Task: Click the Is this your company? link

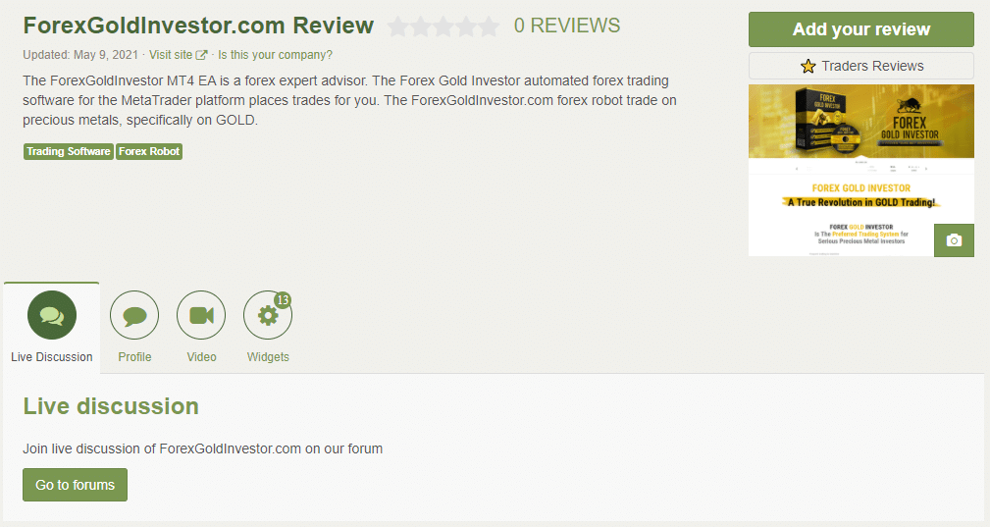Action: (275, 55)
